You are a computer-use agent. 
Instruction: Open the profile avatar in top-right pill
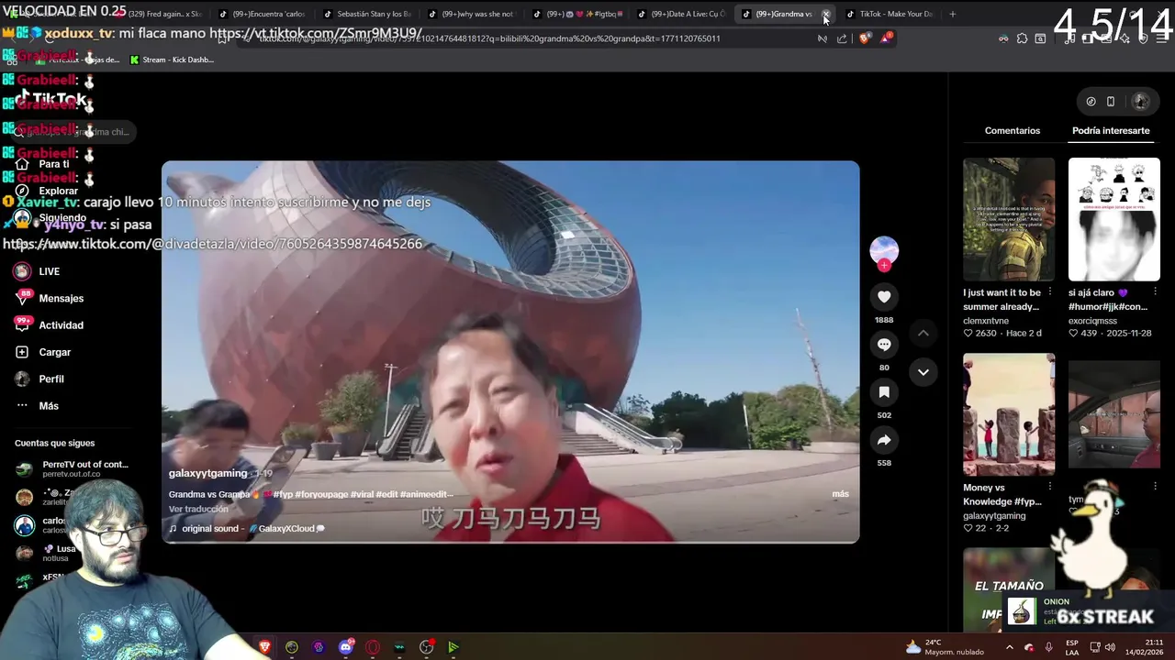point(1140,102)
